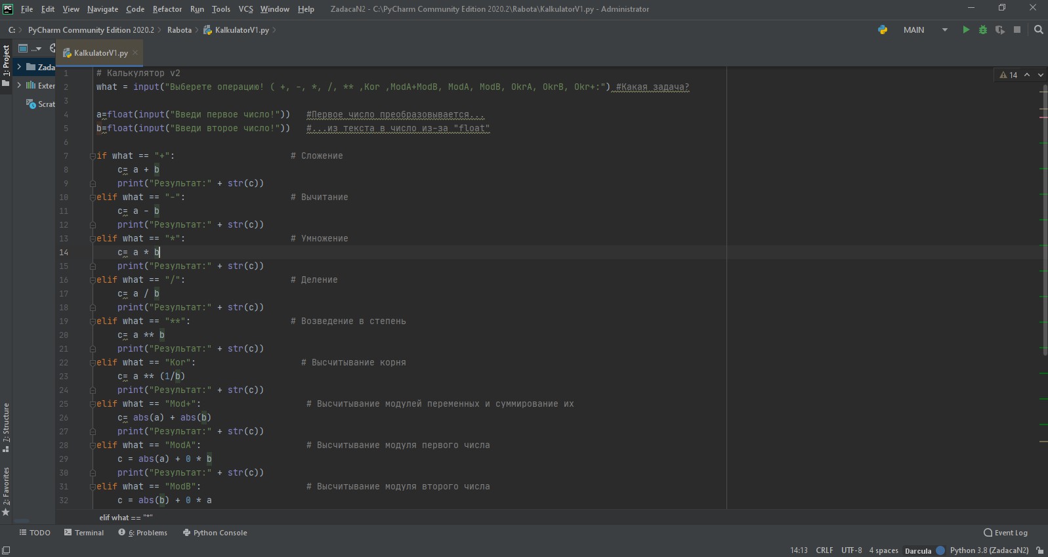This screenshot has height=557, width=1048.
Task: Click line number 14 in the gutter
Action: coord(64,253)
